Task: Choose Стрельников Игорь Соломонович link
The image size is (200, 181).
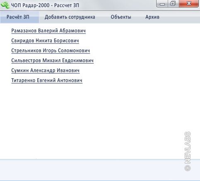Action: (x=51, y=51)
